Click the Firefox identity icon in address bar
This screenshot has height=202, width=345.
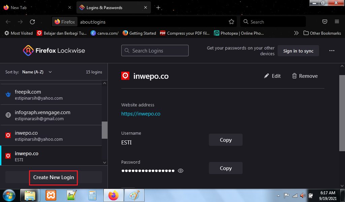(x=65, y=22)
